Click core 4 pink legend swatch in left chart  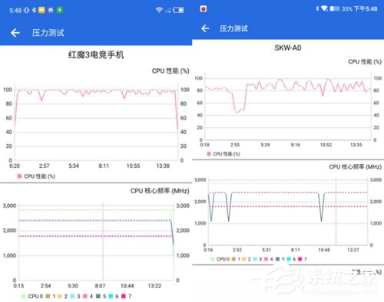(x=85, y=296)
